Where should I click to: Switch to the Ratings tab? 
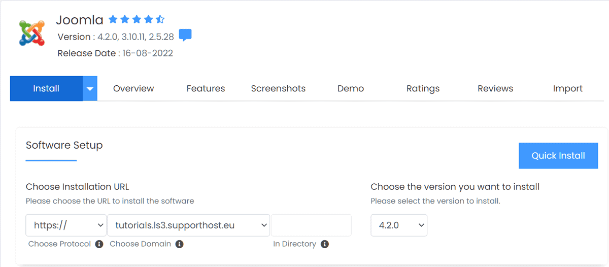coord(423,89)
